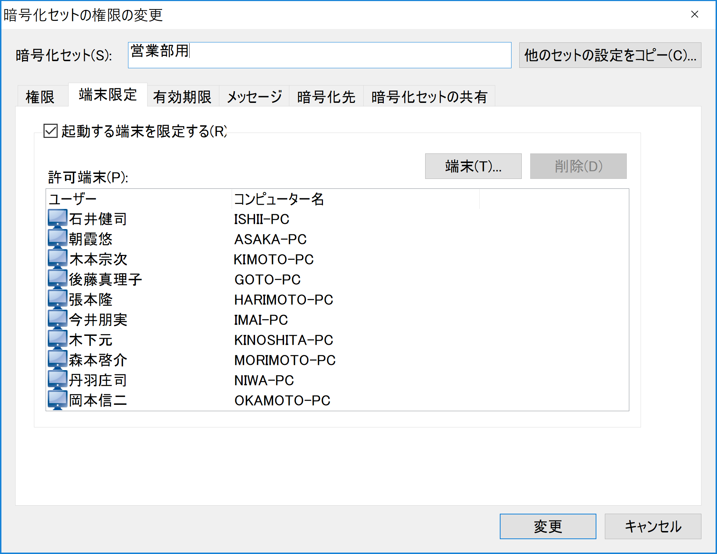Switch to the 権限 tab

[40, 97]
